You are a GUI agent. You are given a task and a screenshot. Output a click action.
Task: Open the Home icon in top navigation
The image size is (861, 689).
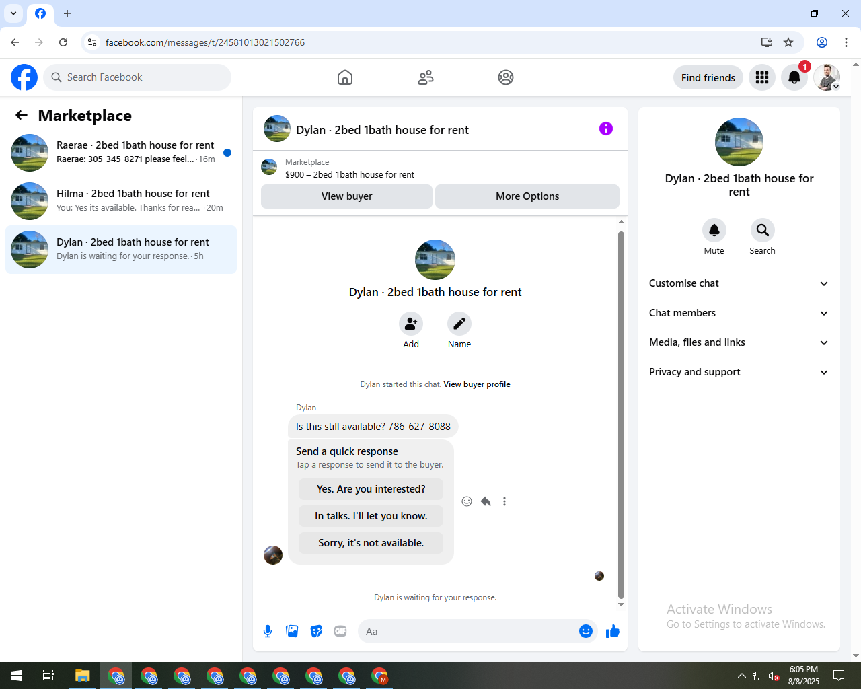pyautogui.click(x=345, y=77)
